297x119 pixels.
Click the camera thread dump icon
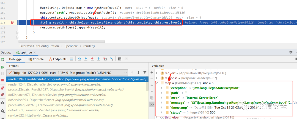point(2,103)
